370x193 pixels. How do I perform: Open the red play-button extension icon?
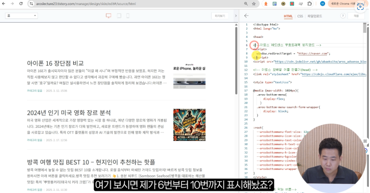pos(292,4)
